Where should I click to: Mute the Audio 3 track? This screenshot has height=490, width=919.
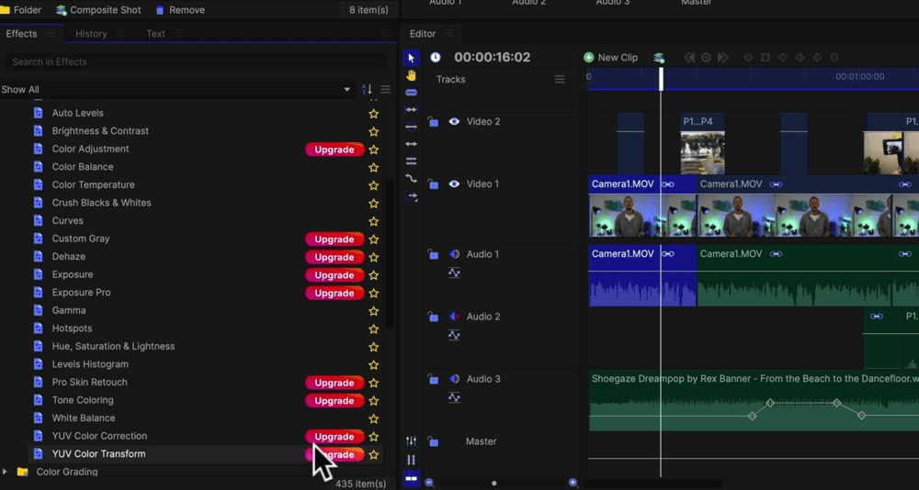pos(454,379)
